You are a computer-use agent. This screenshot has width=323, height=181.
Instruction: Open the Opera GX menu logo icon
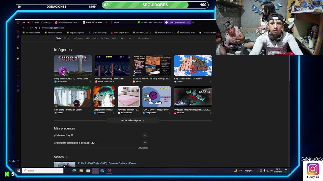pyautogui.click(x=18, y=22)
